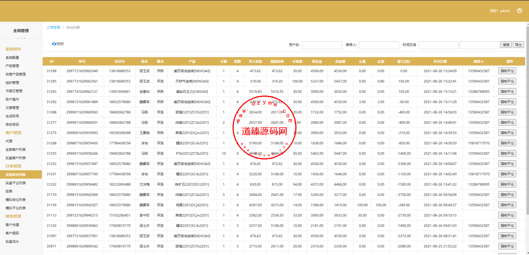
Task: Click 强制平仓 for order ID 31113
Action: click(507, 215)
